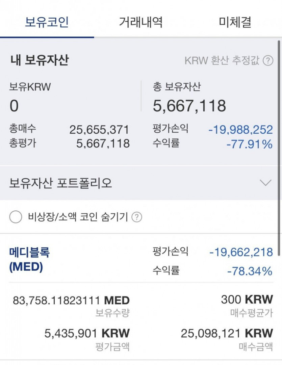The width and height of the screenshot is (282, 365).
Task: Click the vertical scrollbar on right edge
Action: click(x=279, y=148)
